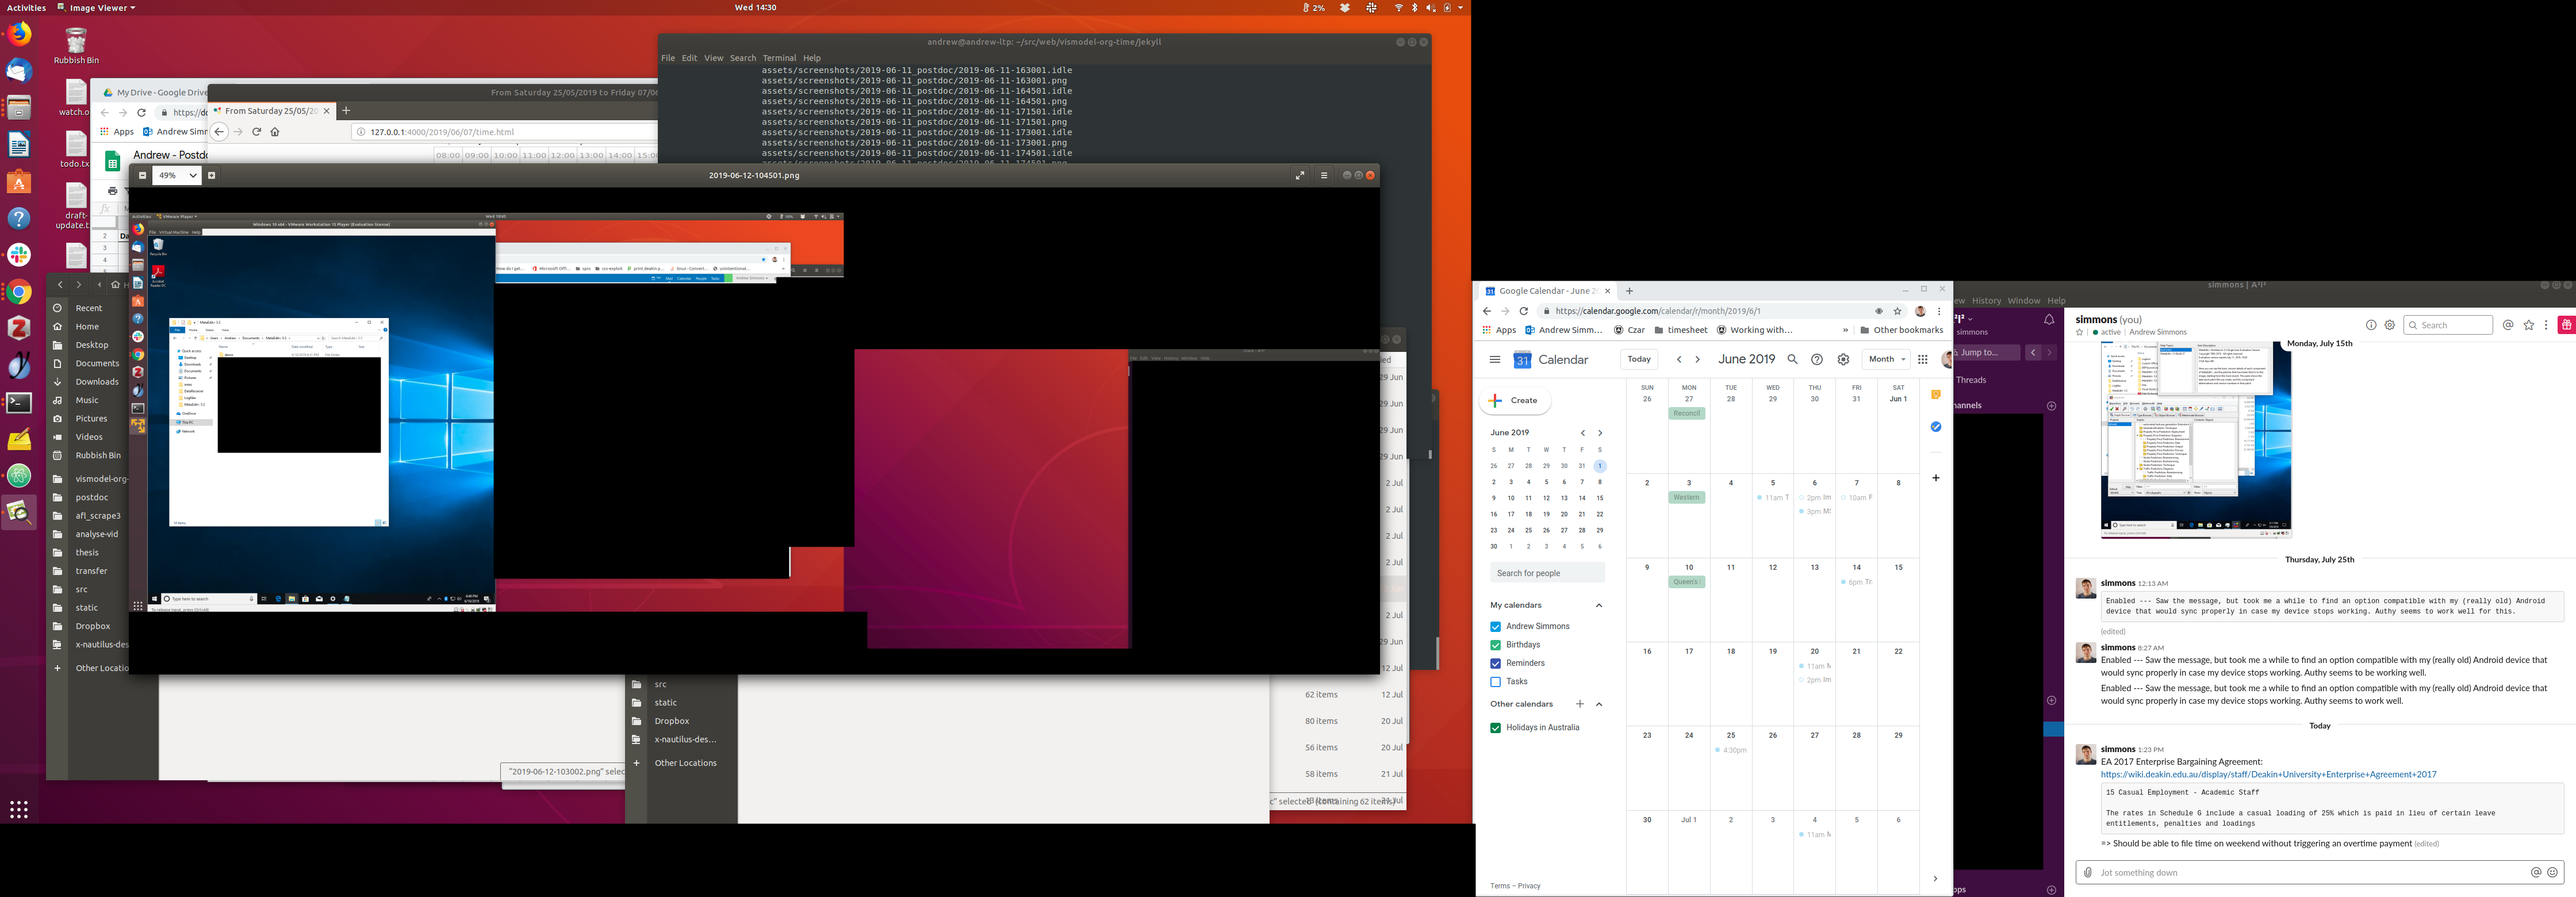2576x897 pixels.
Task: Toggle the Holidays in Australia calendar
Action: click(x=1495, y=728)
